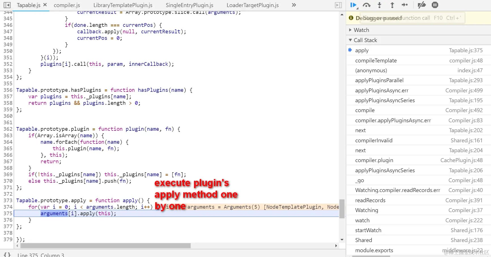Click the code editor scroll-down arrow

click(x=342, y=240)
